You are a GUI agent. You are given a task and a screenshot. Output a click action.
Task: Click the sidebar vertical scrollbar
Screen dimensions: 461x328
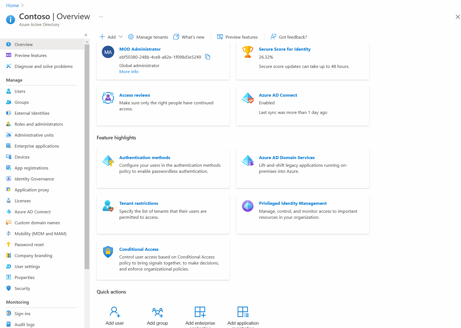tap(87, 157)
